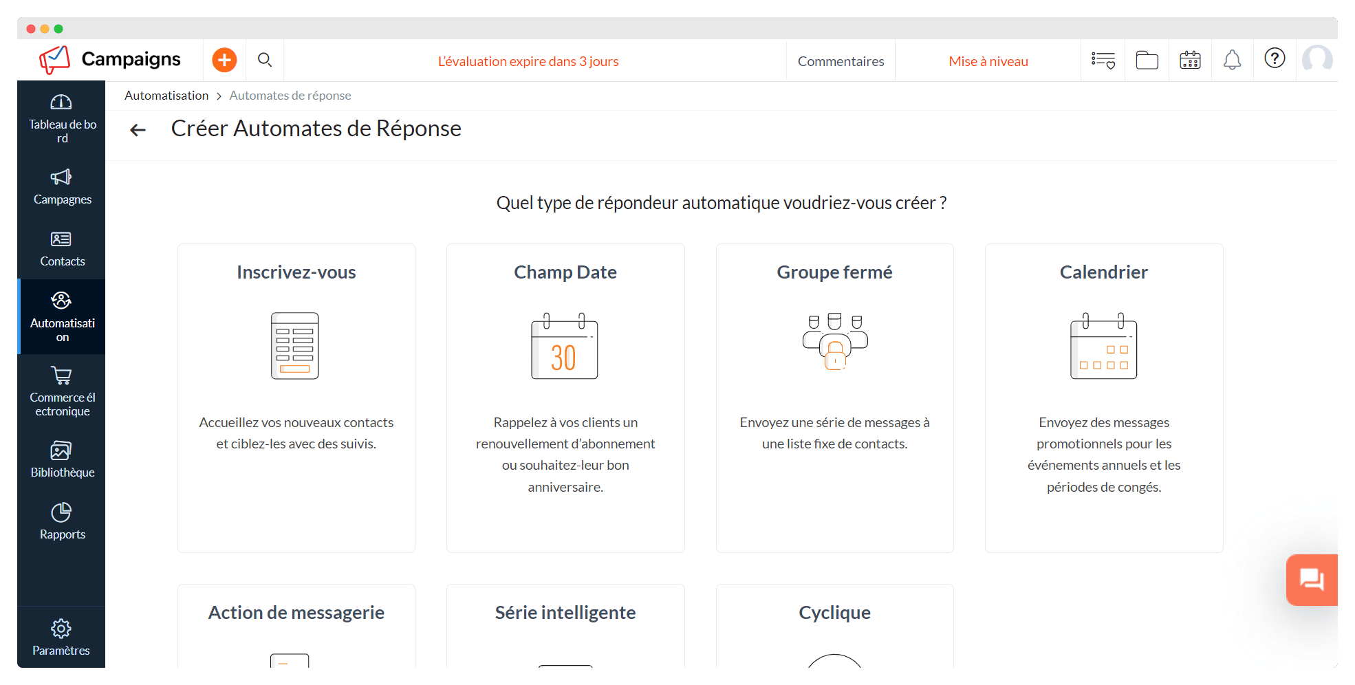Select the Calendrier autoresponder card

coord(1104,398)
